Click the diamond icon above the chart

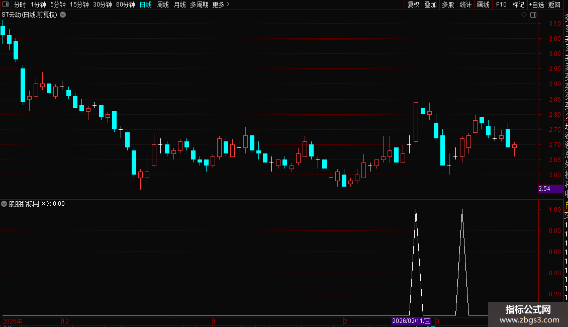(x=524, y=15)
